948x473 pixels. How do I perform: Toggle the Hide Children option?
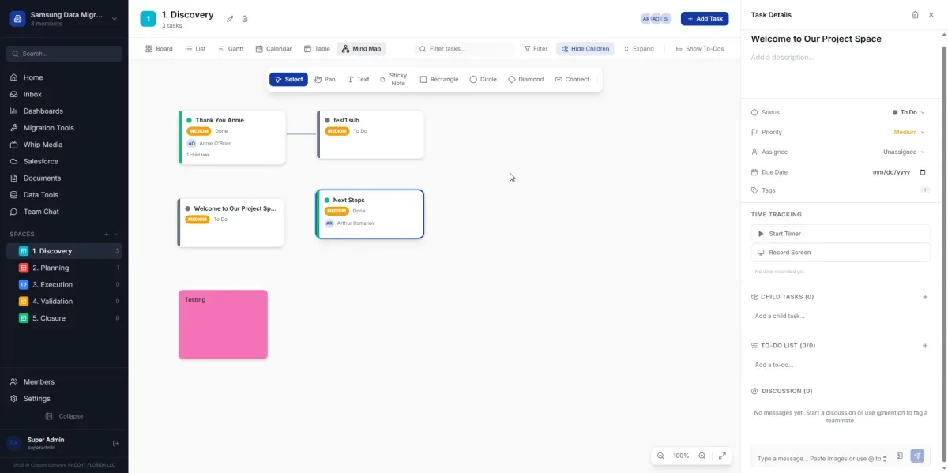(x=585, y=49)
